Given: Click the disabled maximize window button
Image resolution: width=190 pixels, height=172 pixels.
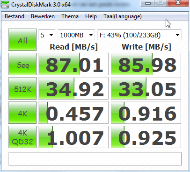Looking at the screenshot, I should pyautogui.click(x=161, y=3).
